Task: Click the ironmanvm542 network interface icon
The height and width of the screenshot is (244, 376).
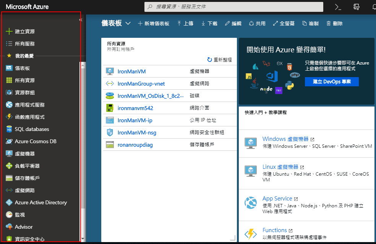Action: coord(110,108)
